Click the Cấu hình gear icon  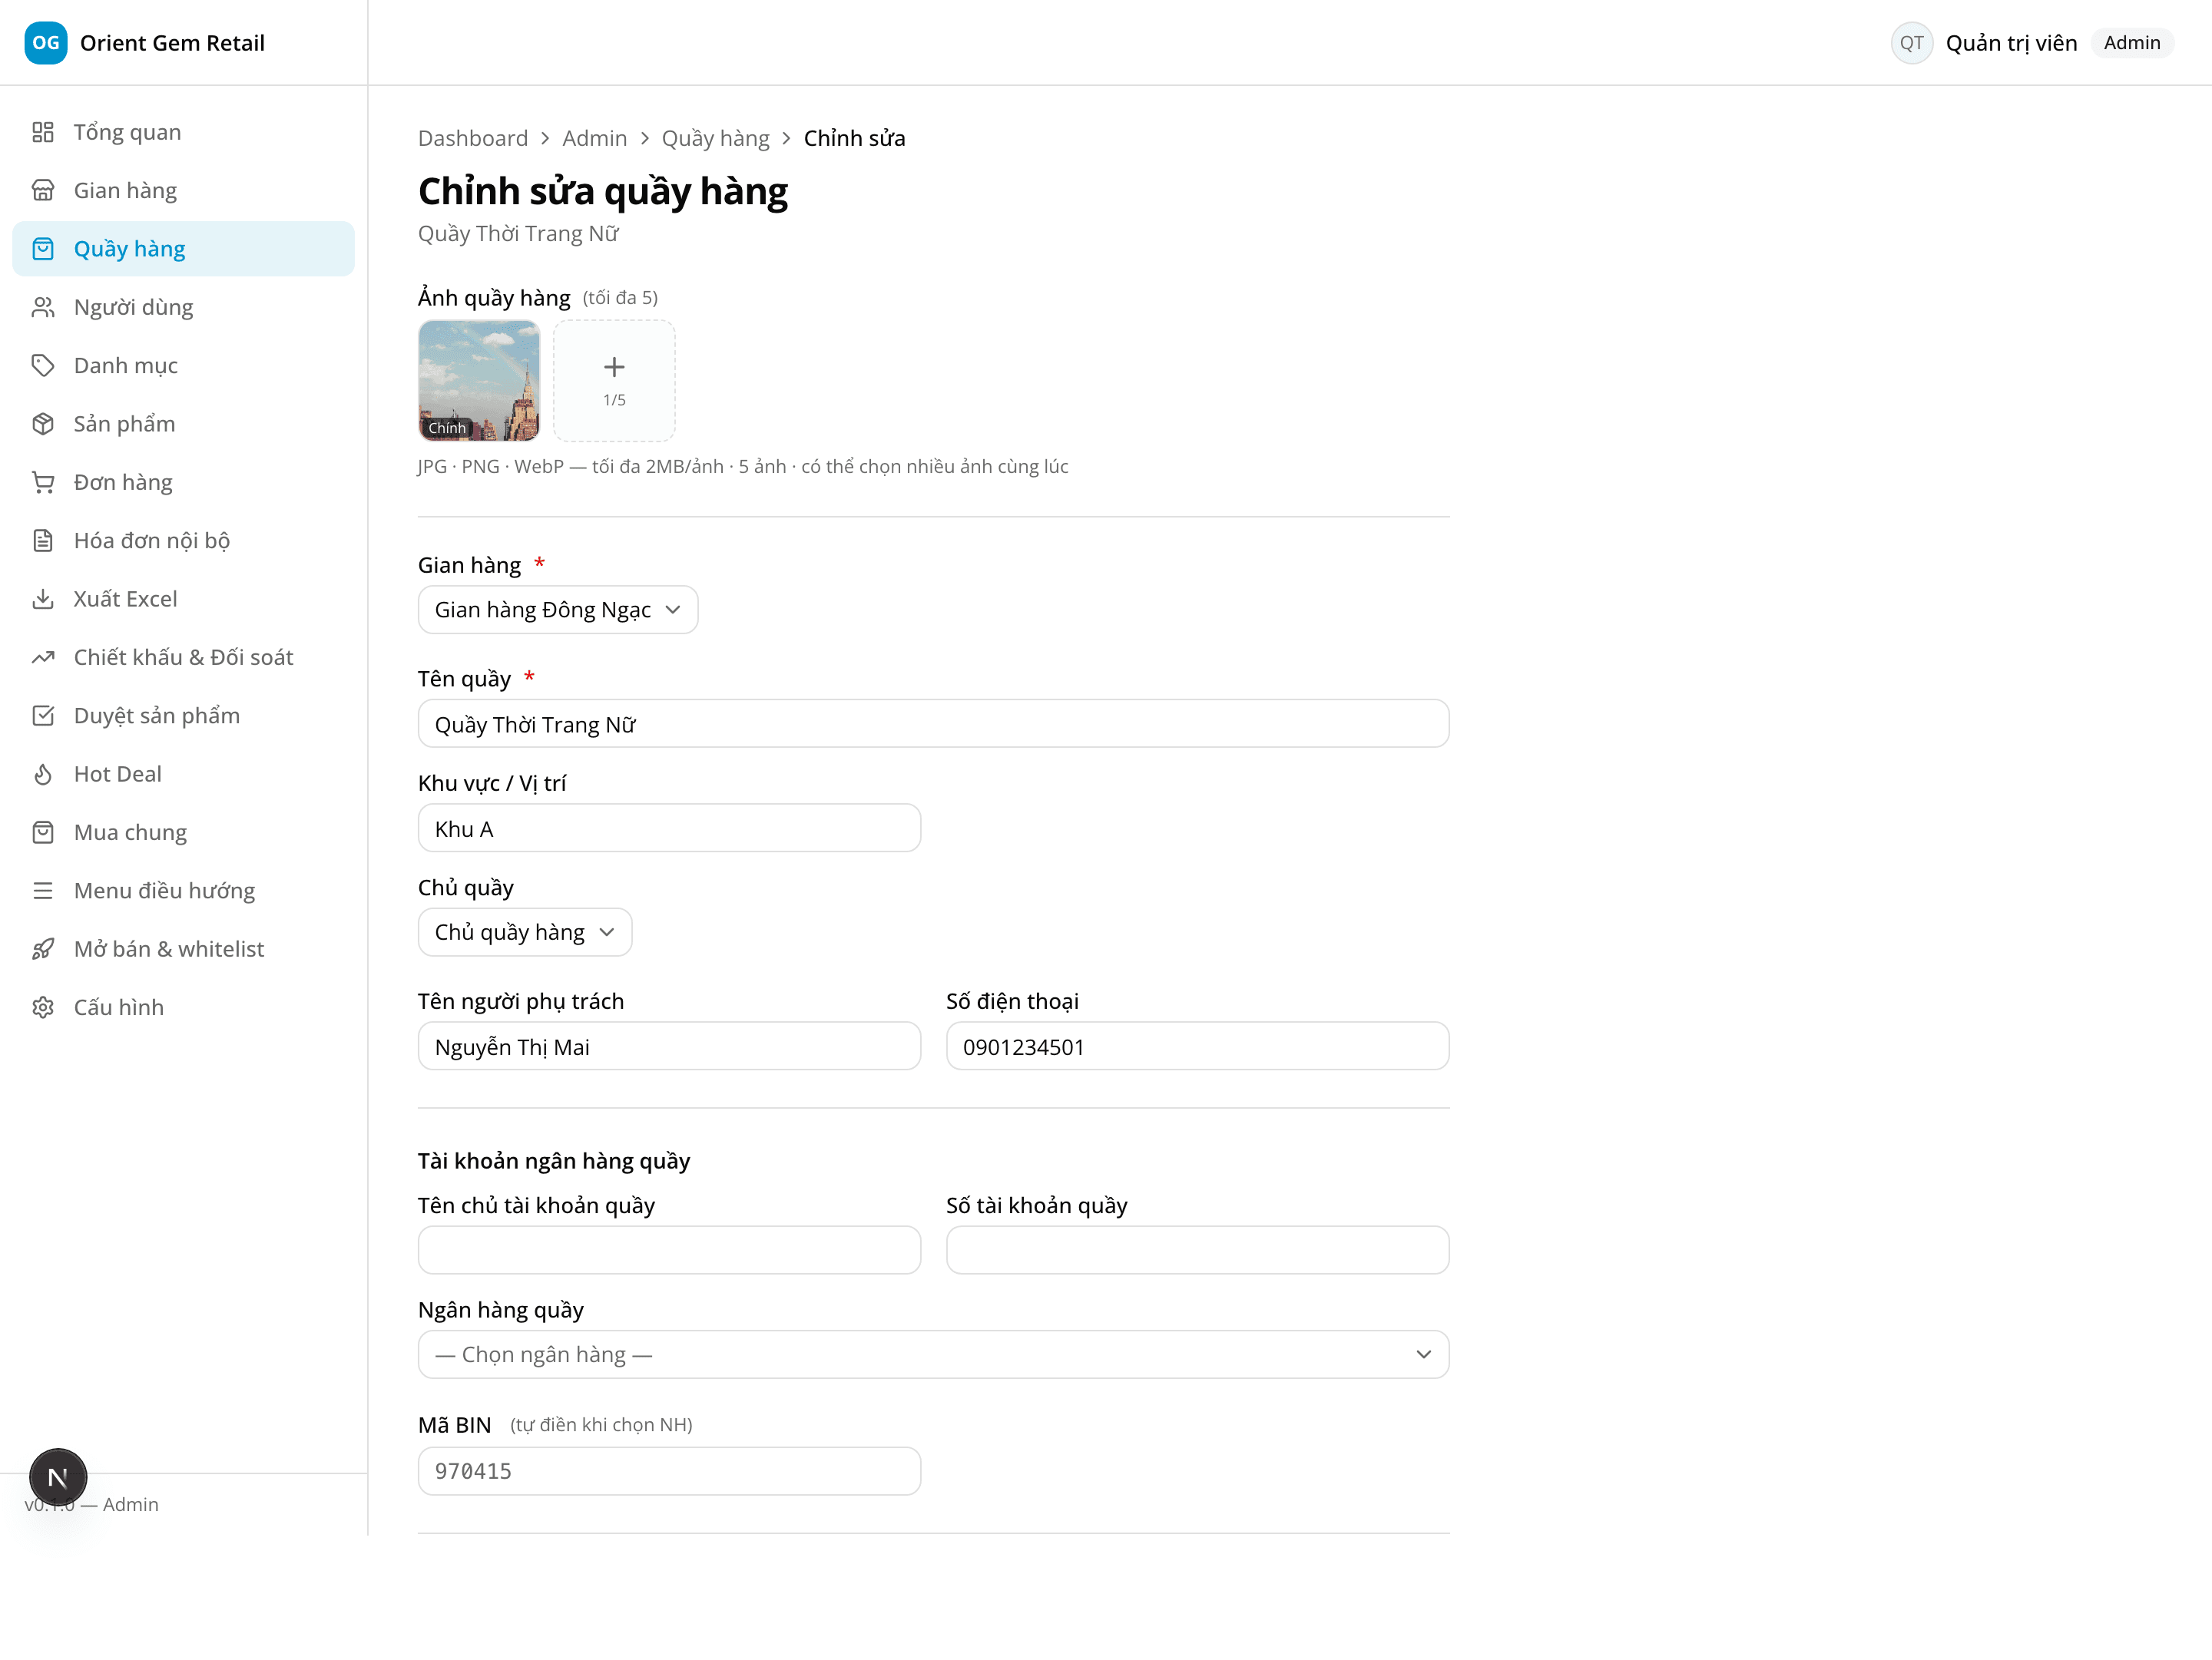(42, 1007)
